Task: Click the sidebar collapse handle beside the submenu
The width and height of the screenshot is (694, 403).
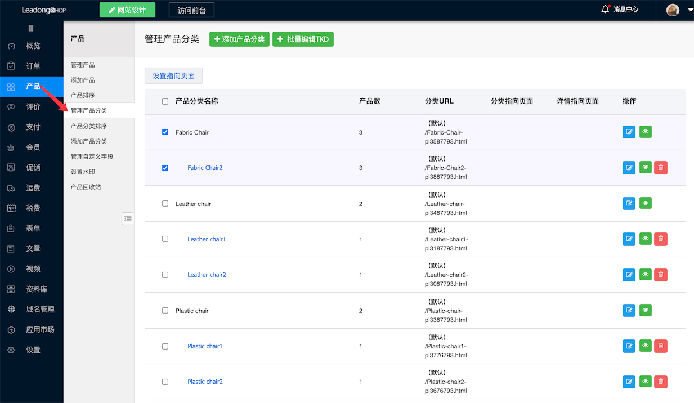Action: pyautogui.click(x=128, y=218)
